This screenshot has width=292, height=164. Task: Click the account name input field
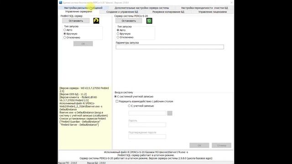pos(147,113)
